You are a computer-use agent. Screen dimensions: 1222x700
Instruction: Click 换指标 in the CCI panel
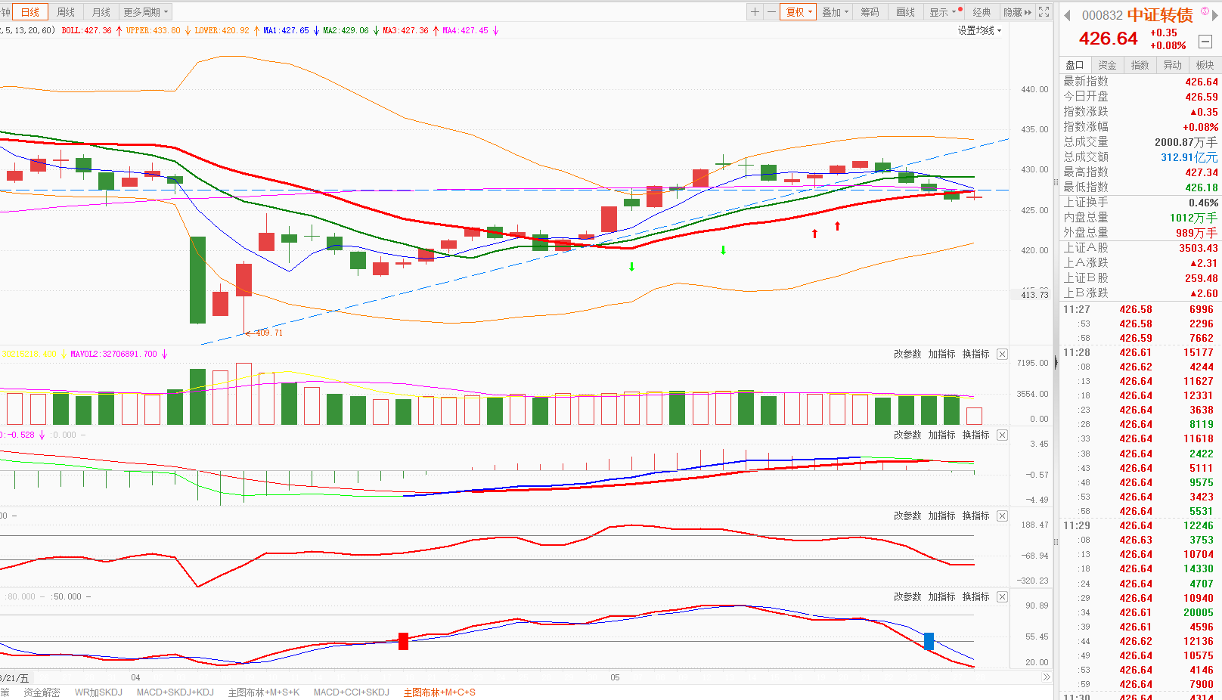coord(975,516)
